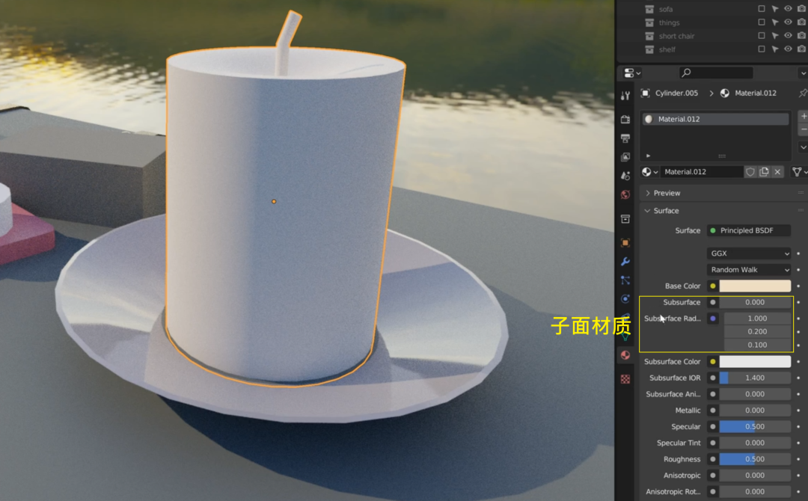This screenshot has width=808, height=501.
Task: Toggle shelf collection exclude checkbox
Action: 761,49
